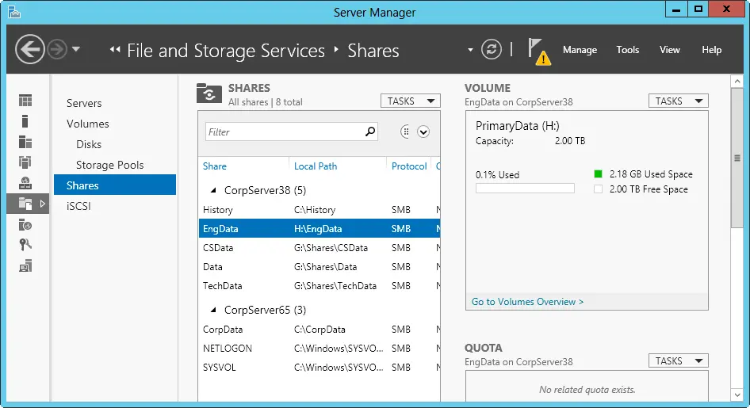Select Shares in navigation pane
750x408 pixels.
coord(115,185)
